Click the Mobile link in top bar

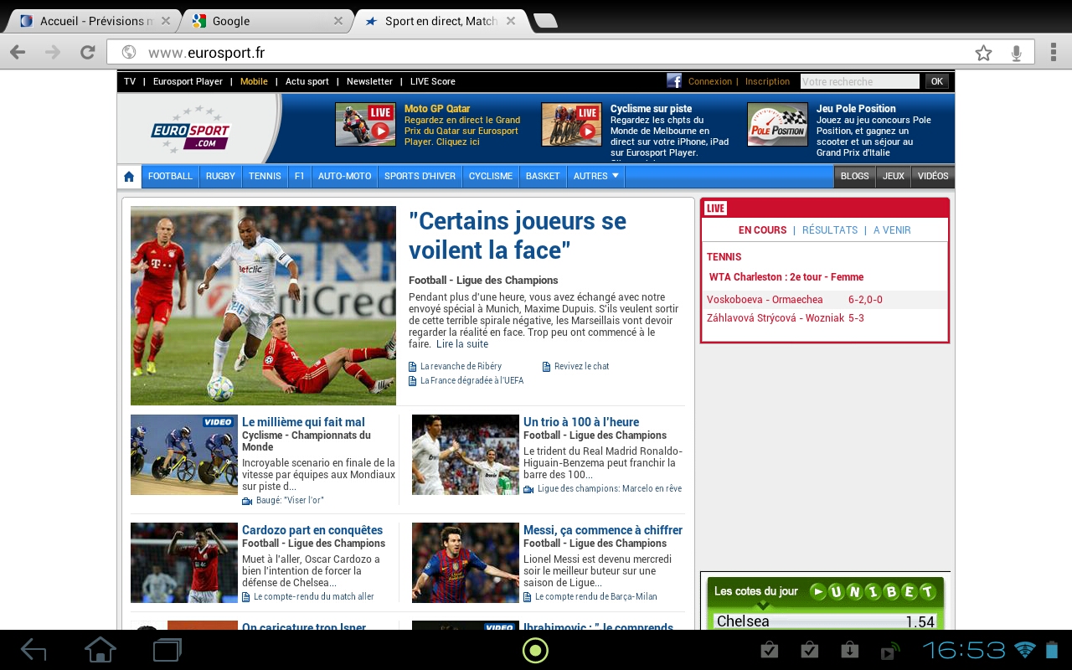click(x=254, y=82)
